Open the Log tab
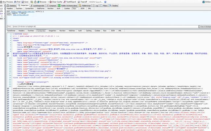This screenshot has width=211, height=131. (95, 6)
